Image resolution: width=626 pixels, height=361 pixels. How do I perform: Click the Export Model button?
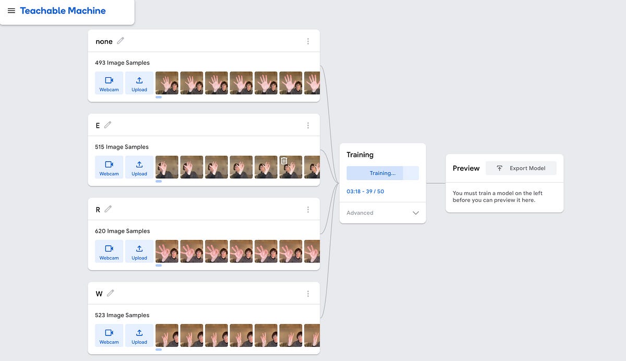coord(521,168)
